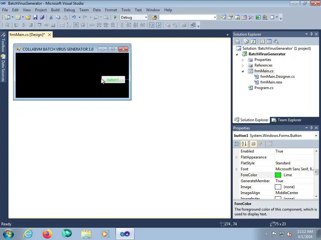This screenshot has width=321, height=240.
Task: Click the search combo box input field
Action: pos(186,17)
